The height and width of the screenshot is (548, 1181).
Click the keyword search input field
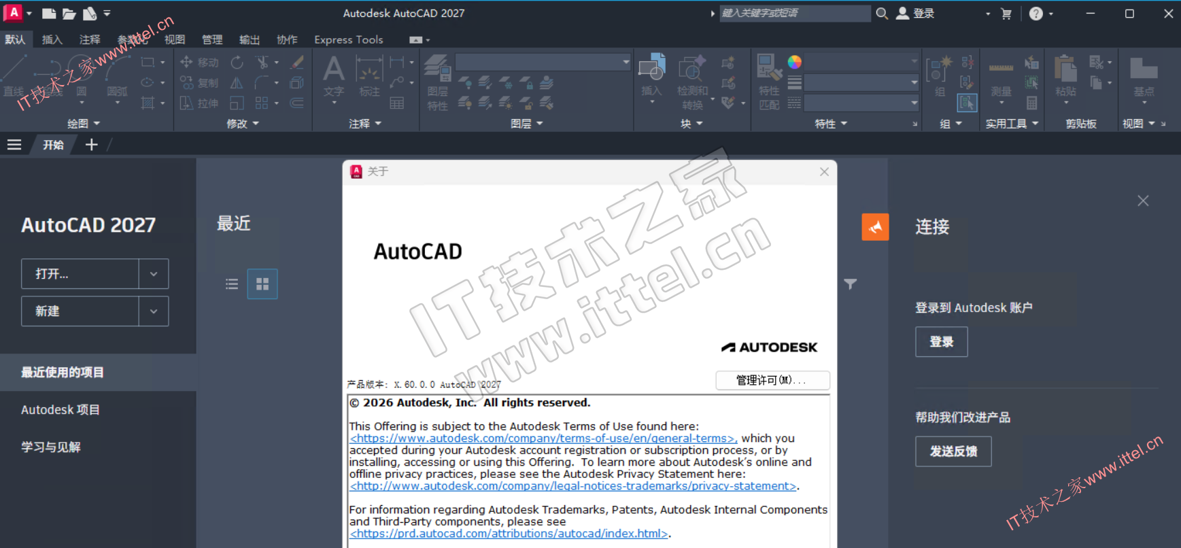[x=794, y=14]
